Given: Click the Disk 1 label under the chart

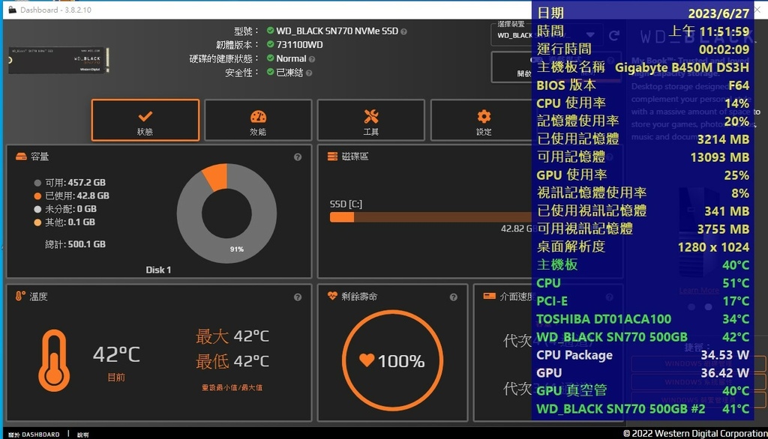Looking at the screenshot, I should point(158,270).
